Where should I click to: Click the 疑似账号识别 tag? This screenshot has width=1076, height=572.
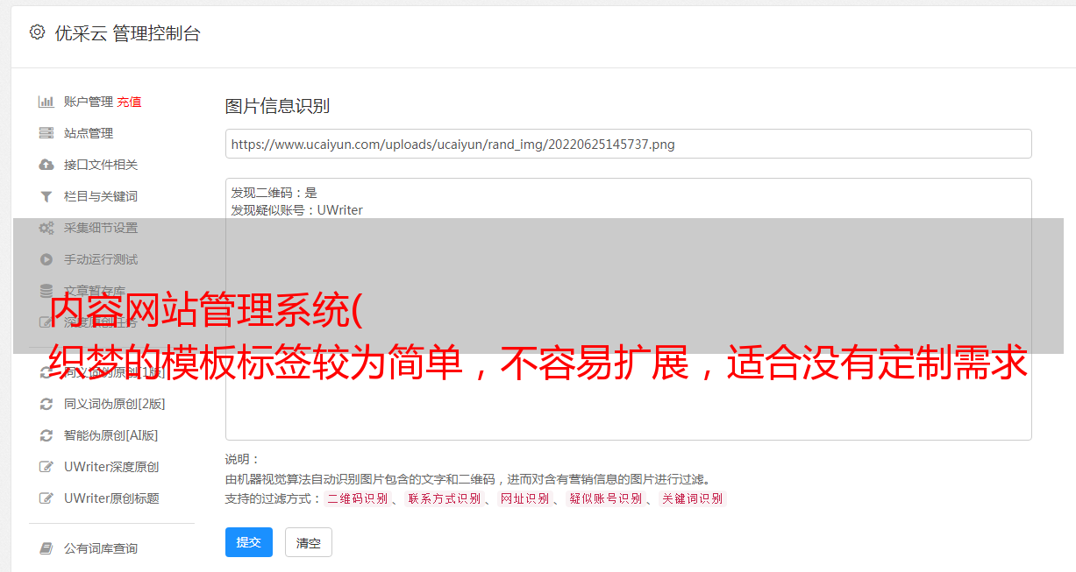point(606,498)
